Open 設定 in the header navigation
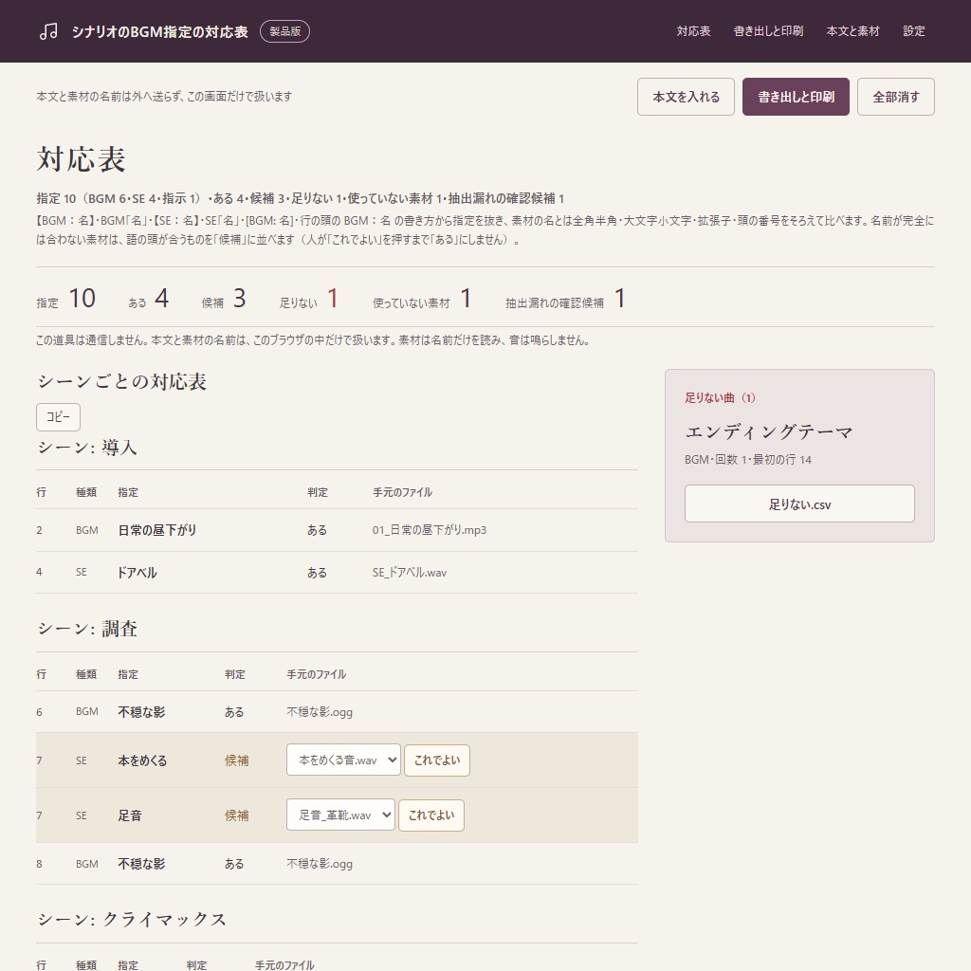 913,31
